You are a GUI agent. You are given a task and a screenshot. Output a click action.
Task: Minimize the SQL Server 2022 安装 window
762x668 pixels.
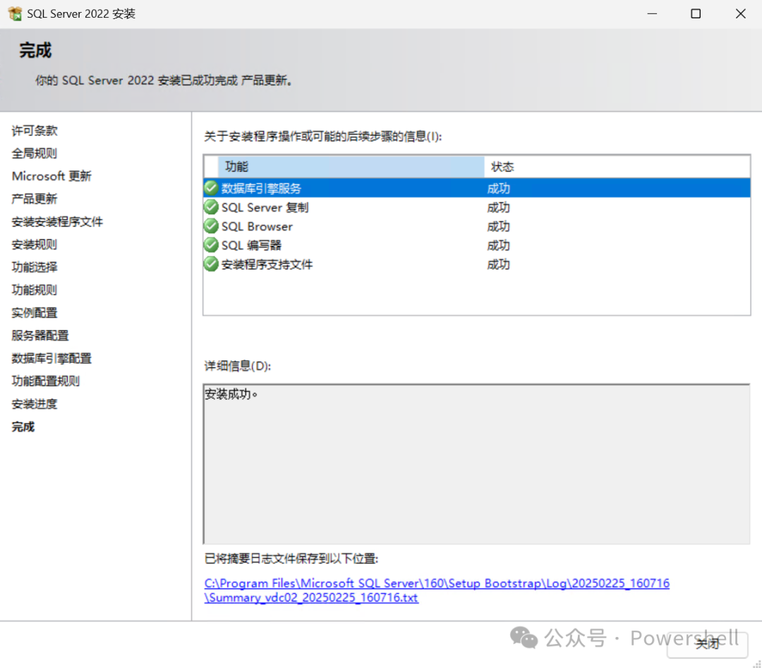(652, 13)
